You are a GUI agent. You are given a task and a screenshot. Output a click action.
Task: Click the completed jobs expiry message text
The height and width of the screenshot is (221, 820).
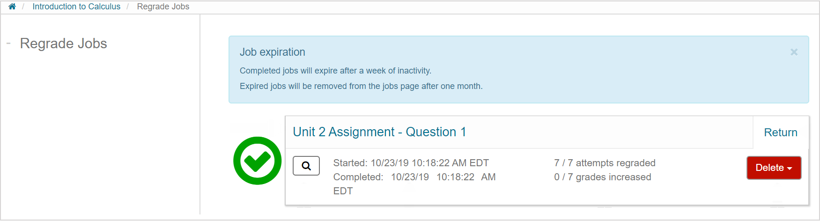pyautogui.click(x=335, y=71)
